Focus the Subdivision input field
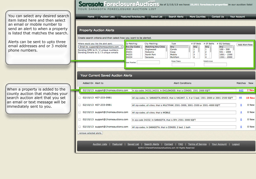This screenshot has width=256, height=179. point(215,65)
